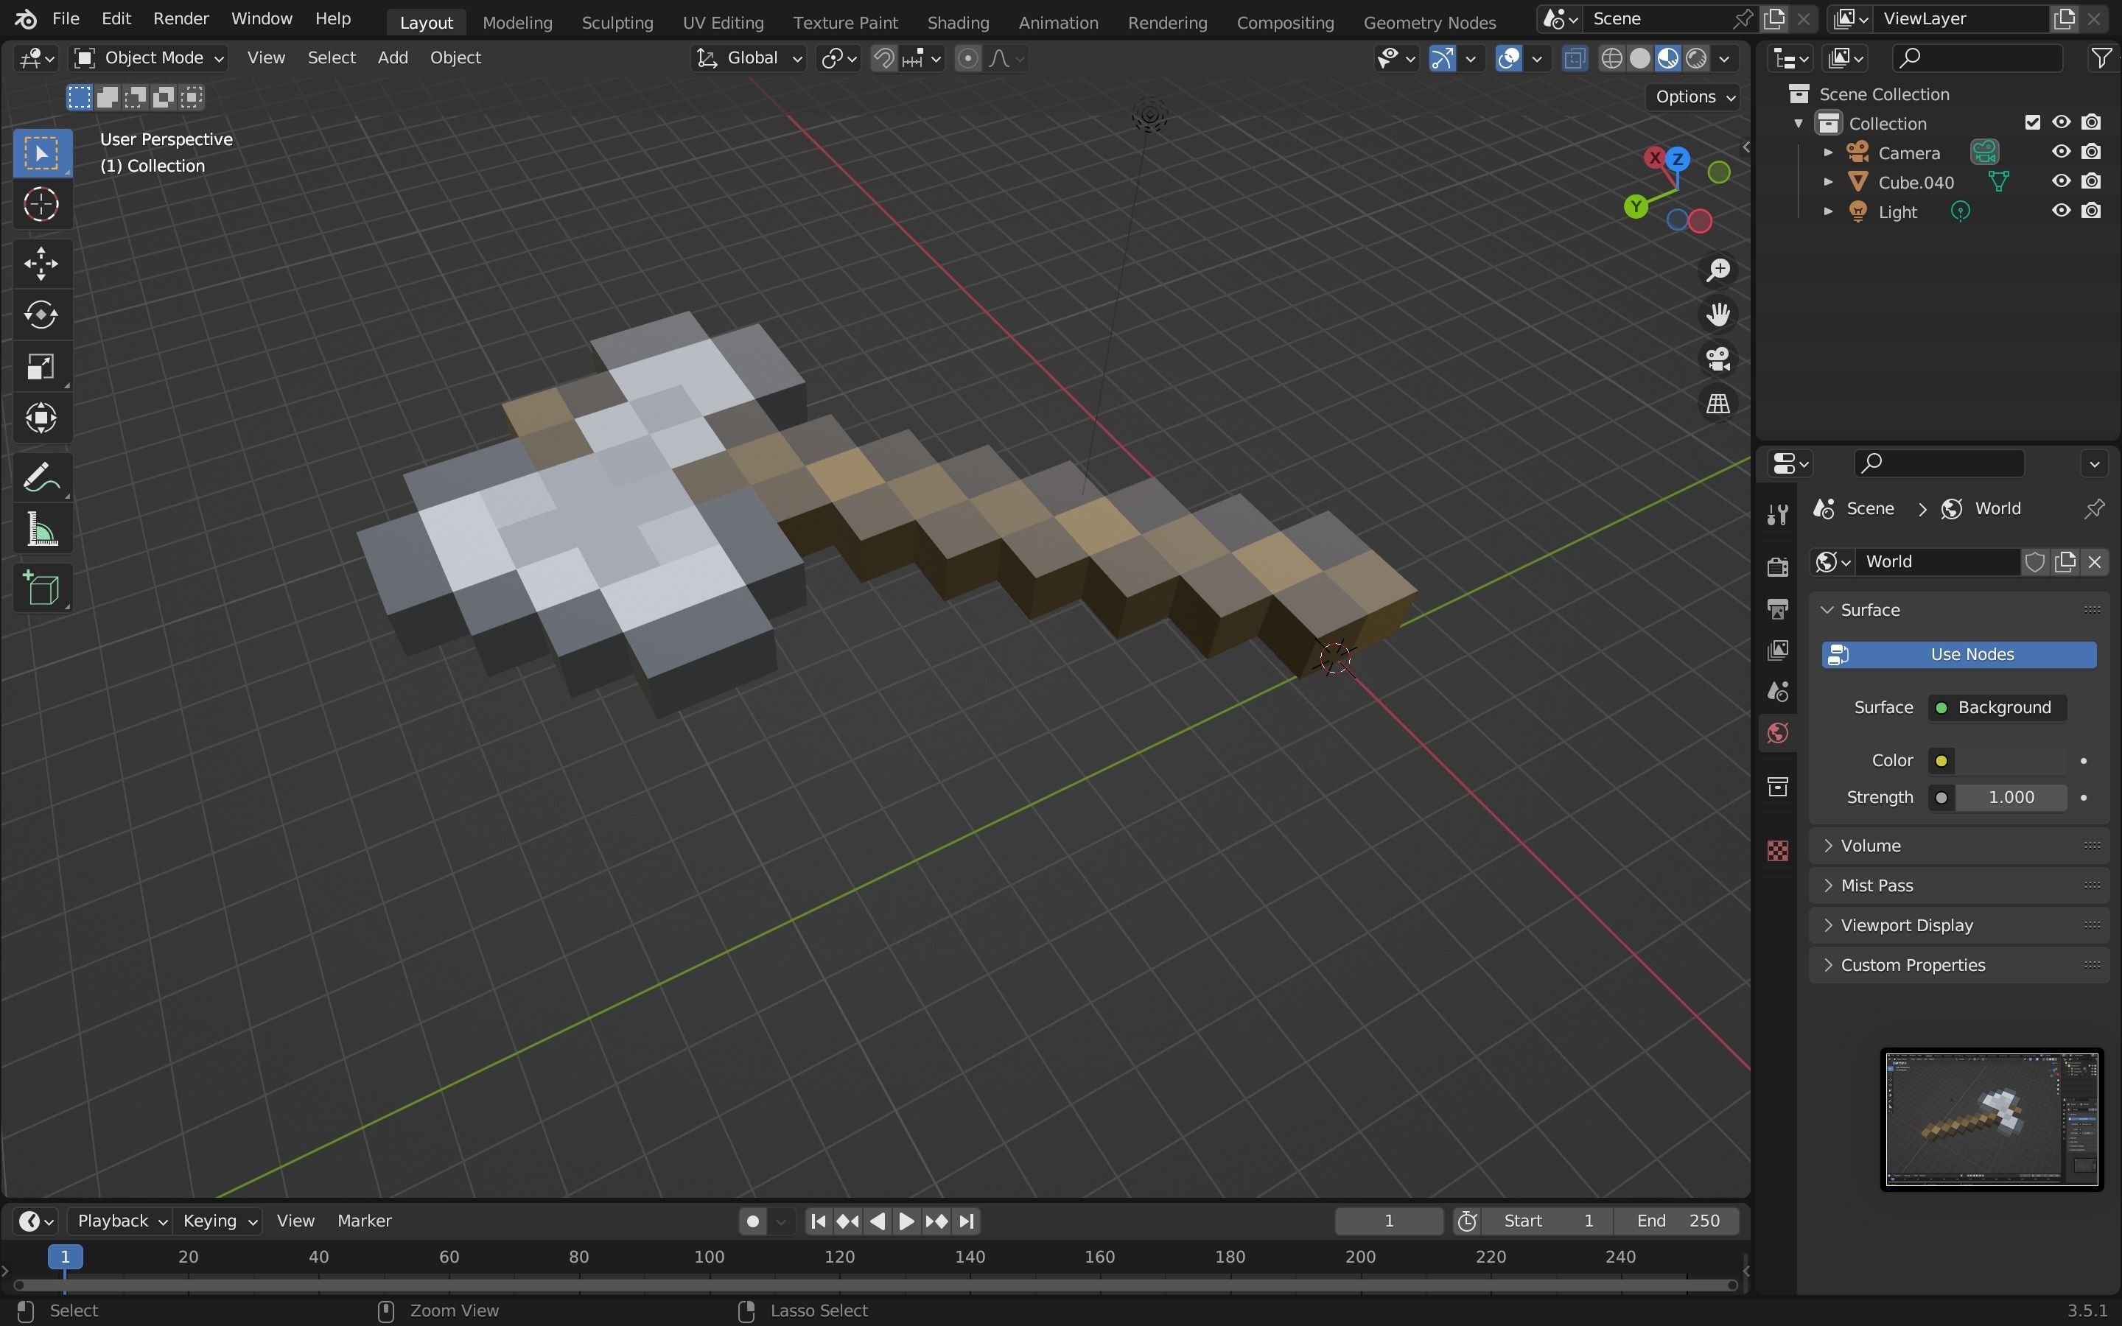This screenshot has height=1326, width=2122.
Task: Click the World color swatch
Action: pos(2011,760)
